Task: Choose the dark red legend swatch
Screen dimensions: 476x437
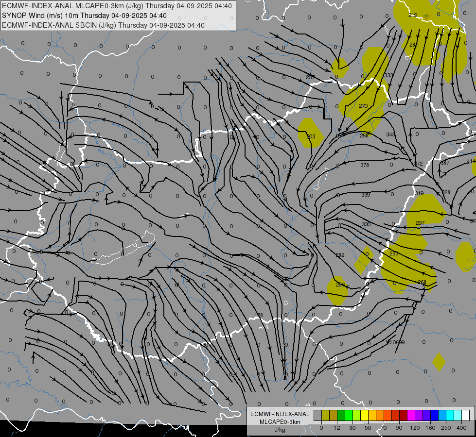Action: [403, 415]
